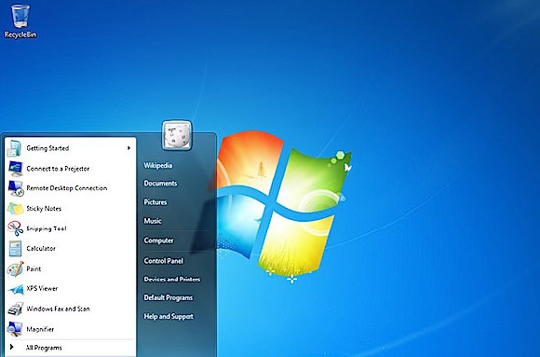Click the XPS Viewer icon
Image resolution: width=540 pixels, height=357 pixels.
(x=16, y=289)
